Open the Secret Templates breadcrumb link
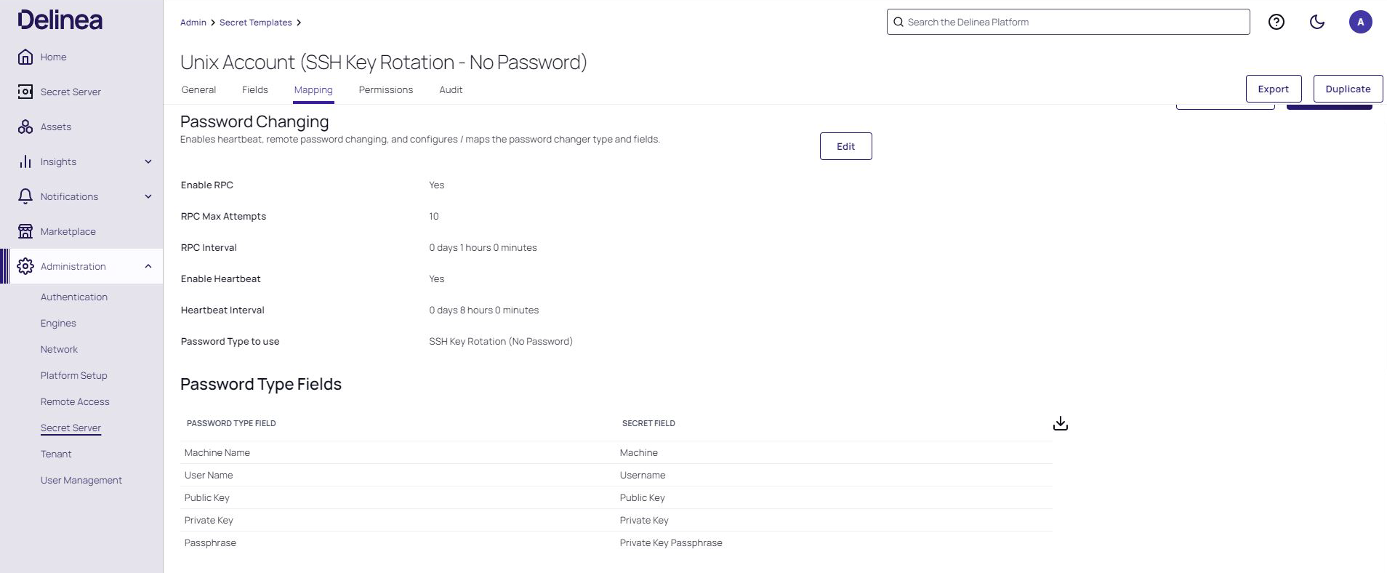1387x573 pixels. [256, 22]
